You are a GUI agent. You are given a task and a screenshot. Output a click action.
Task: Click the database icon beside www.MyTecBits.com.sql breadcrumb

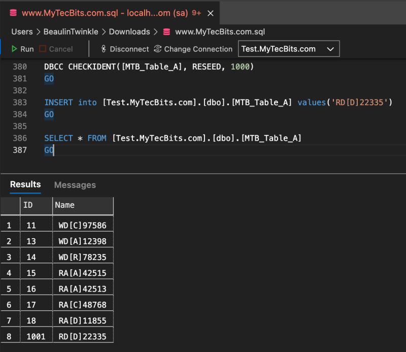coord(167,31)
